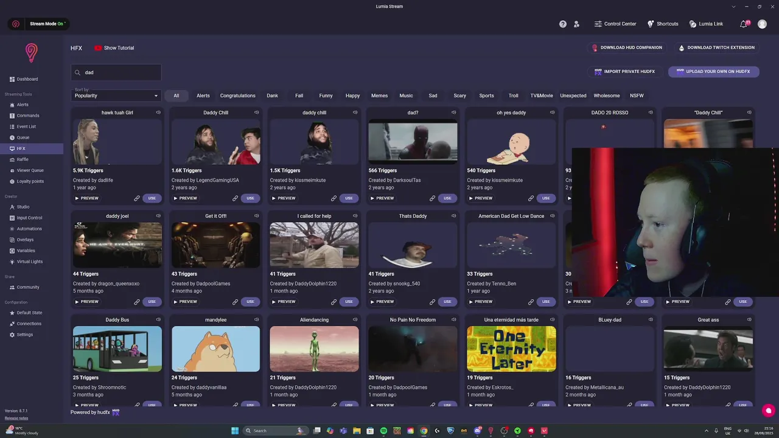Viewport: 779px width, 438px height.
Task: Open the One Eternity Later thumbnail
Action: coord(511,349)
